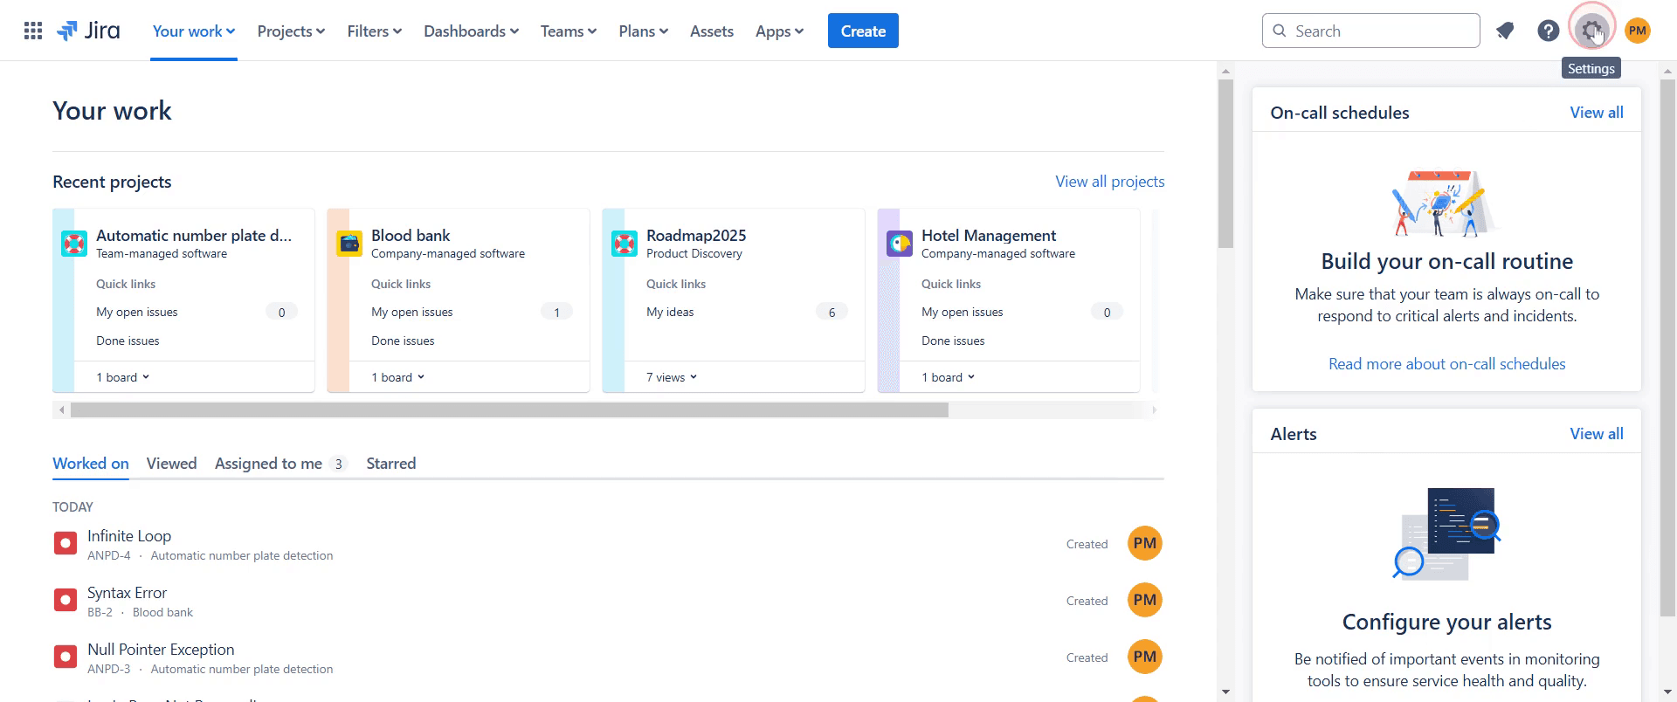Open the Assets menu item

pyautogui.click(x=712, y=31)
